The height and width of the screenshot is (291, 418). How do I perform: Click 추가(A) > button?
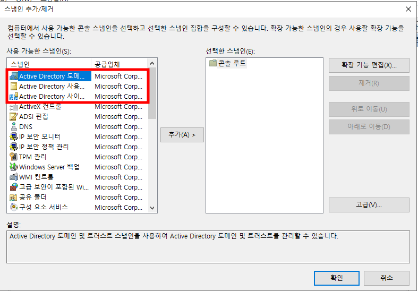tap(182, 135)
